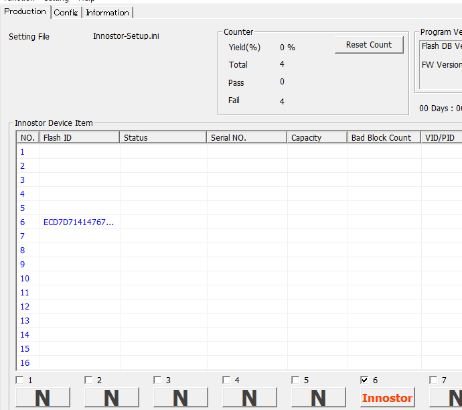The height and width of the screenshot is (410, 462).
Task: Click the N button under port 2
Action: click(112, 398)
